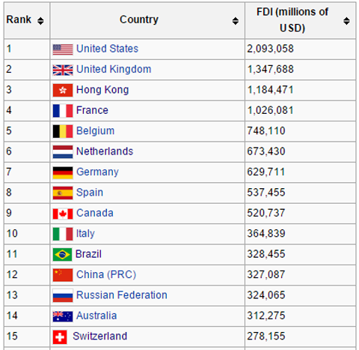Viewport: 359px width, 350px height.
Task: Click the Country column header text
Action: [139, 19]
